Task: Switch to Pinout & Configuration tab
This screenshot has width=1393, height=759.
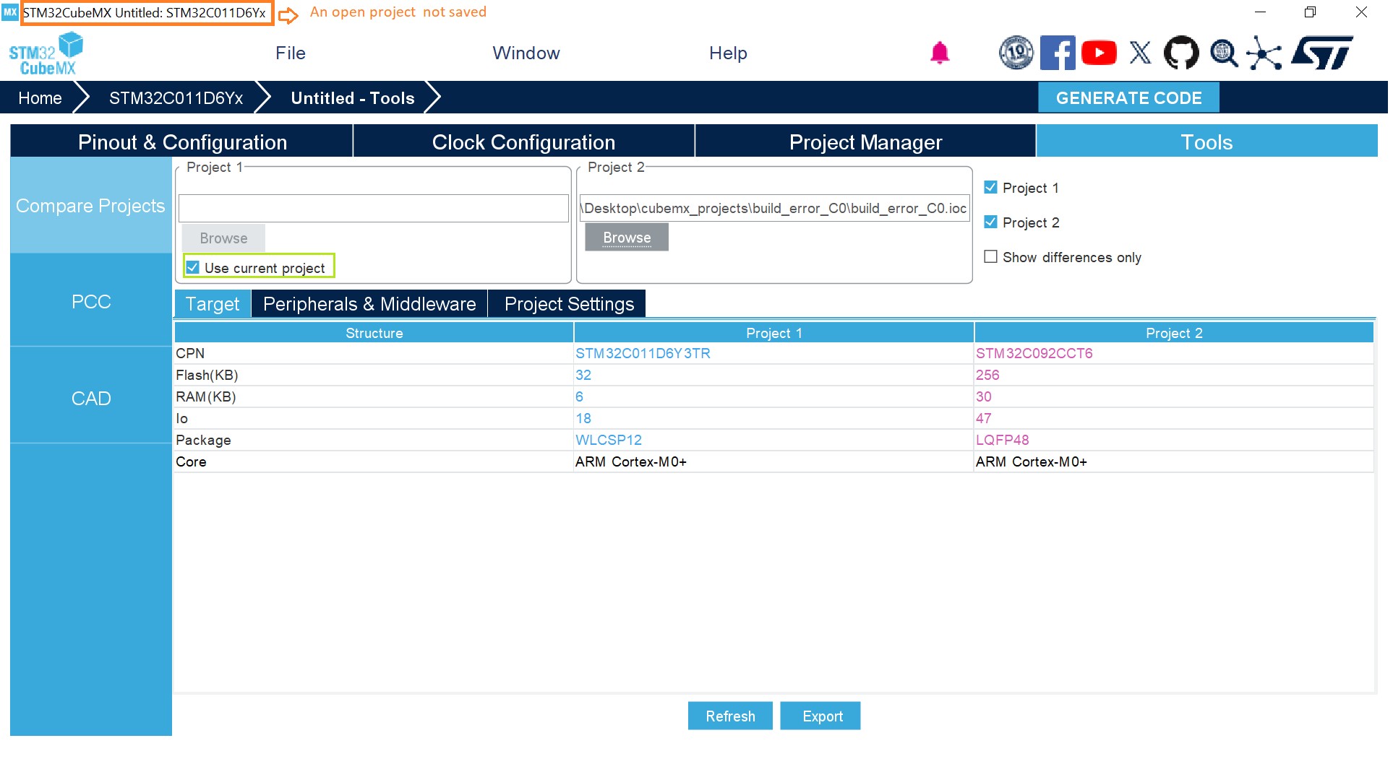Action: coord(182,142)
